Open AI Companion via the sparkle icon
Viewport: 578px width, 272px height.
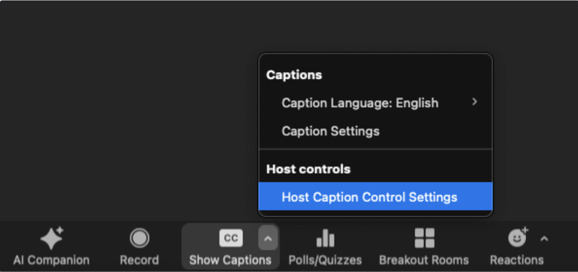[x=52, y=238]
